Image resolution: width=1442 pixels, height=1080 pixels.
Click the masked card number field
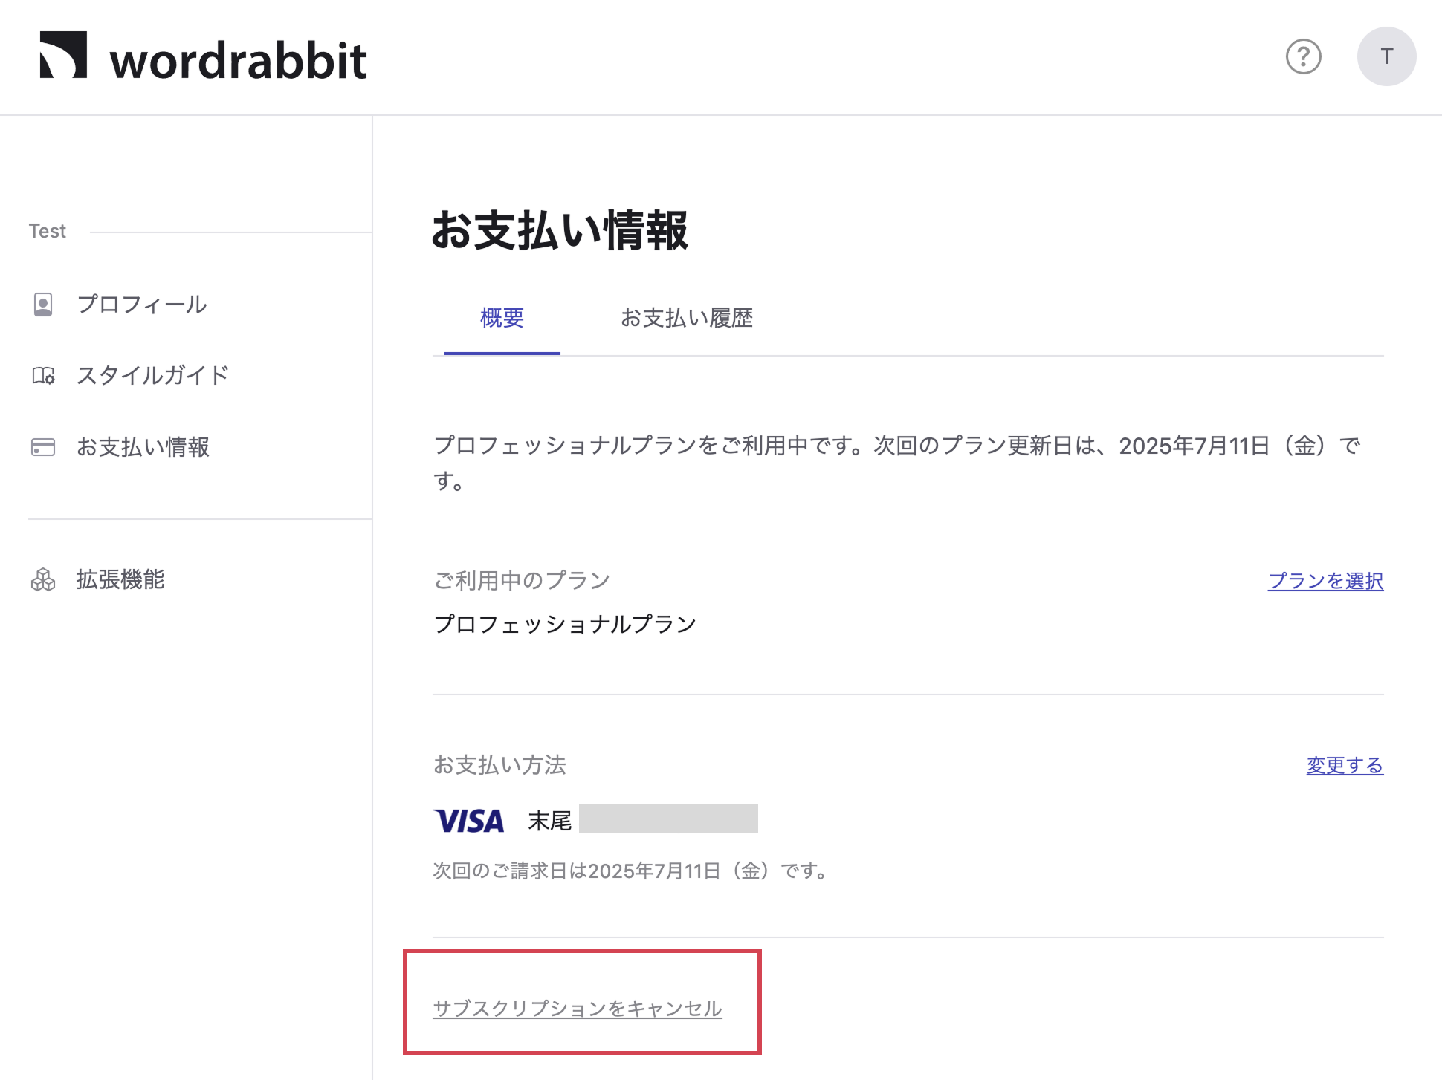[668, 819]
